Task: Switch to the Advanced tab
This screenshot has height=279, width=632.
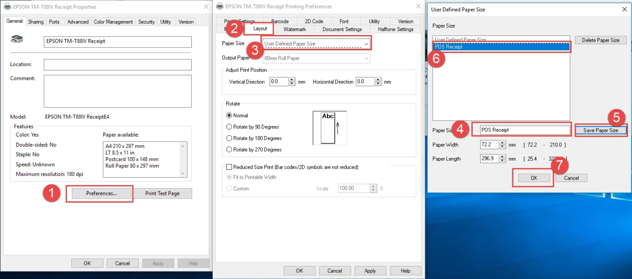Action: pyautogui.click(x=78, y=22)
